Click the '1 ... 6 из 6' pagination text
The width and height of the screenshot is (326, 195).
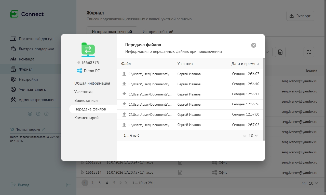tap(132, 136)
